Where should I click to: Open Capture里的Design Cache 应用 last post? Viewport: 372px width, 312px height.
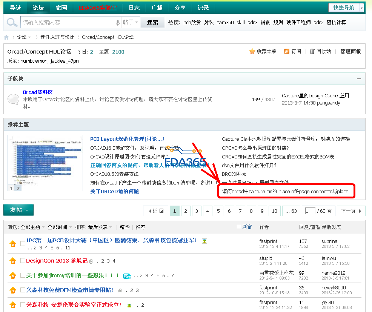pos(315,95)
